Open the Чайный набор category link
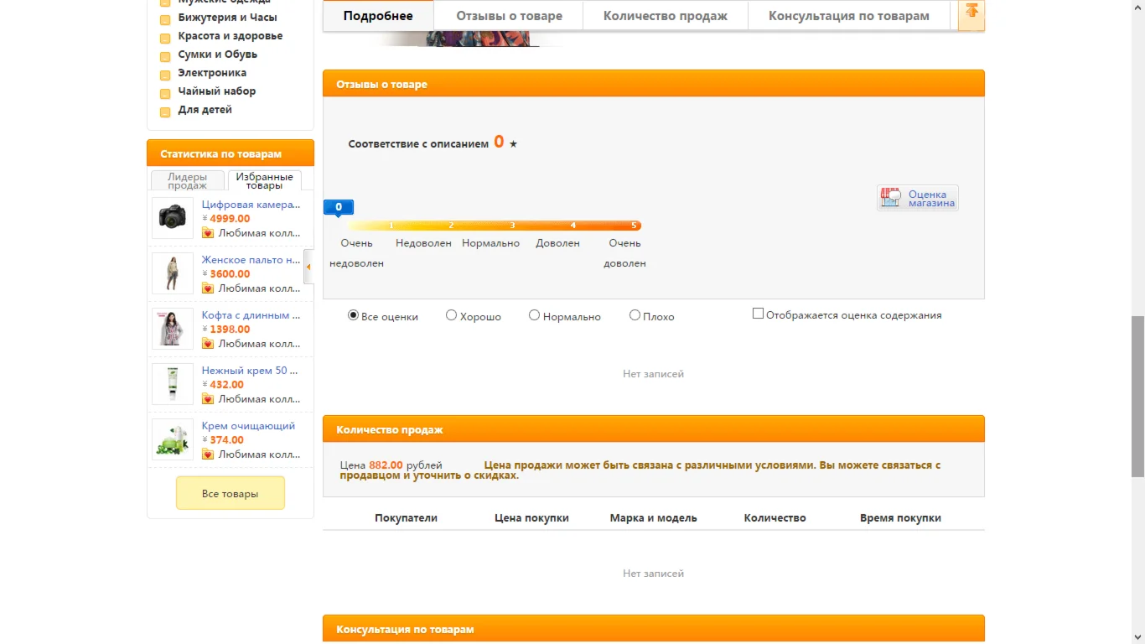 [x=217, y=91]
